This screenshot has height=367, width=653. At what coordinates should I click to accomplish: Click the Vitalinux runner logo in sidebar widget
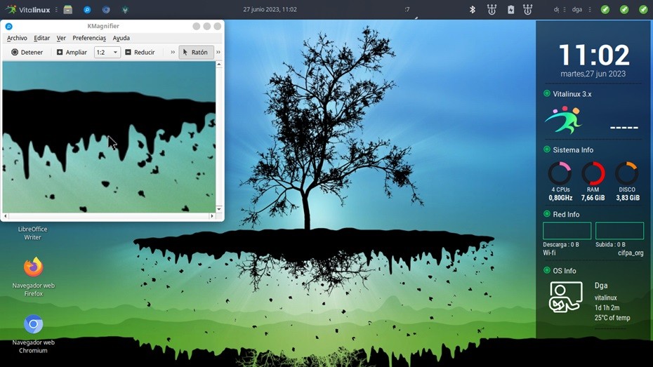[563, 120]
